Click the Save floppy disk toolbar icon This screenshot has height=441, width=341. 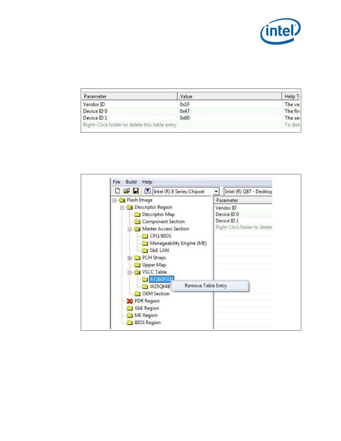click(136, 191)
